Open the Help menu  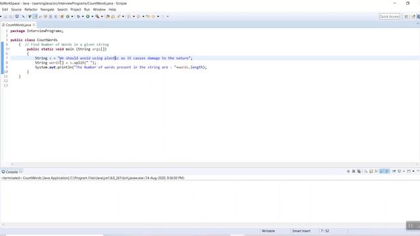[x=112, y=9]
